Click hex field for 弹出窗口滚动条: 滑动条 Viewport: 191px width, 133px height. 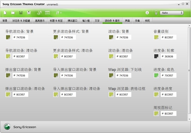coord(20,94)
